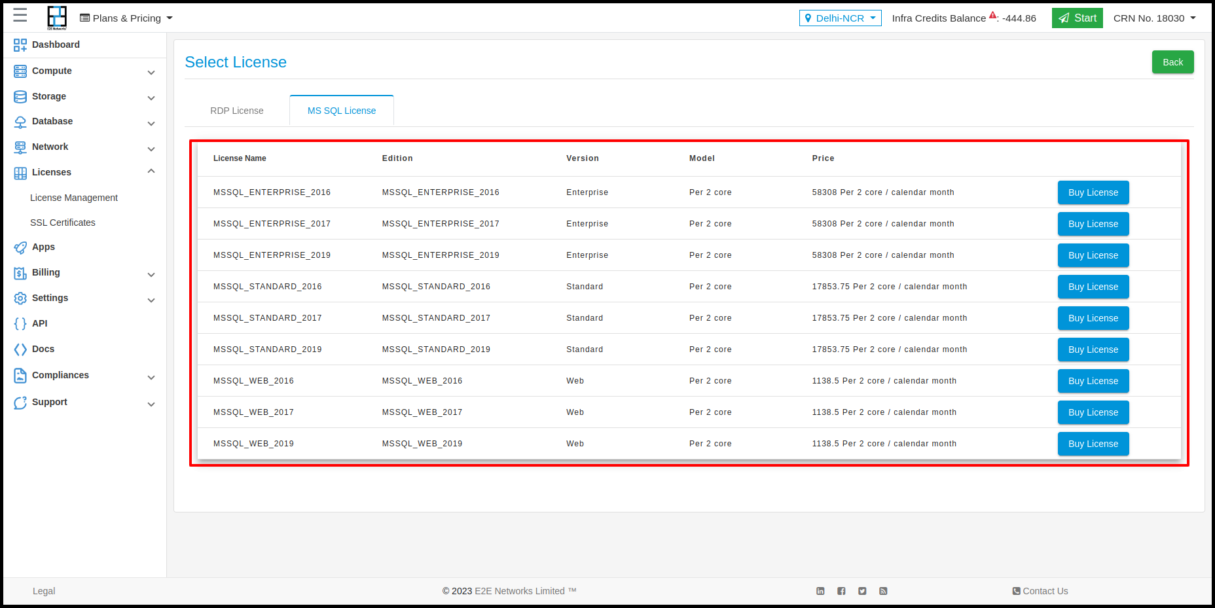Expand the Billing menu chevron
Viewport: 1215px width, 608px height.
[151, 275]
